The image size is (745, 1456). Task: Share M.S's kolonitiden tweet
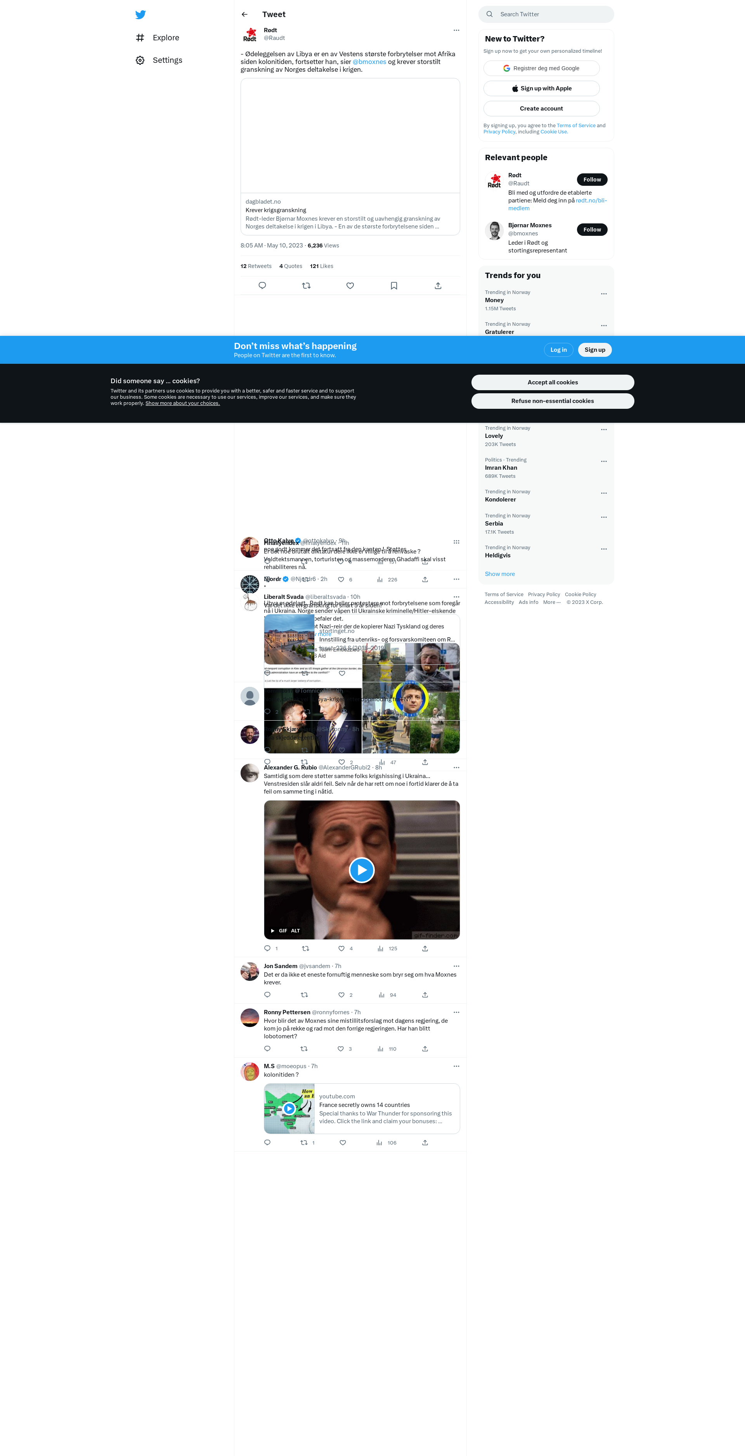tap(425, 1143)
